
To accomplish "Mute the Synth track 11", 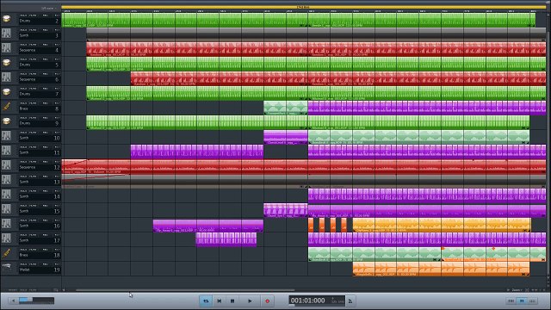I will click(33, 147).
